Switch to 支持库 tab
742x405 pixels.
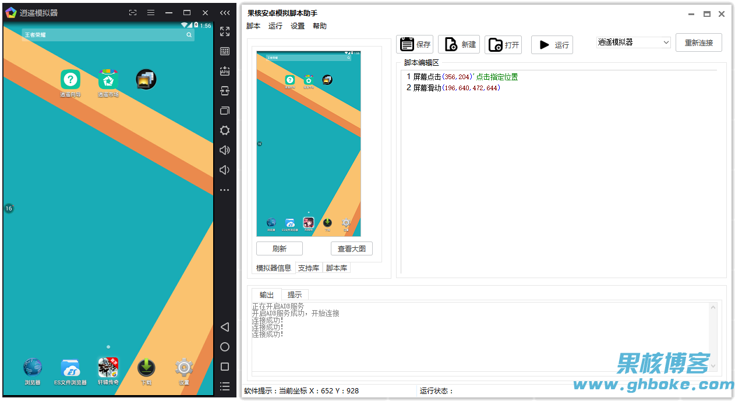(x=309, y=268)
